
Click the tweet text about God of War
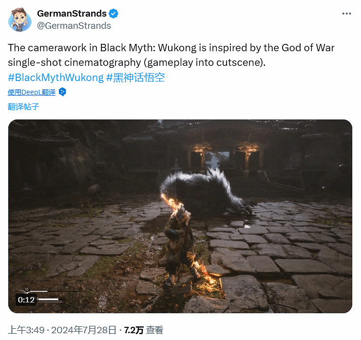171,55
